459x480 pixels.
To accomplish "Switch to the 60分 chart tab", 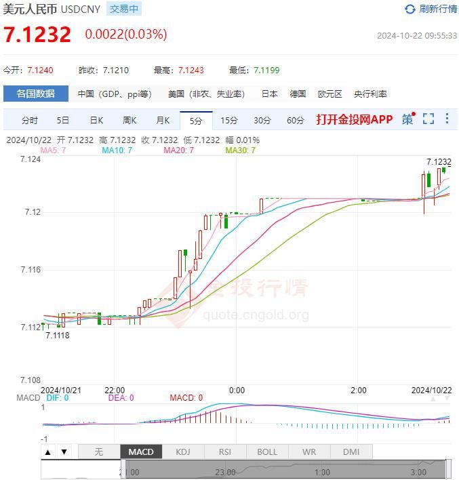I will click(296, 120).
